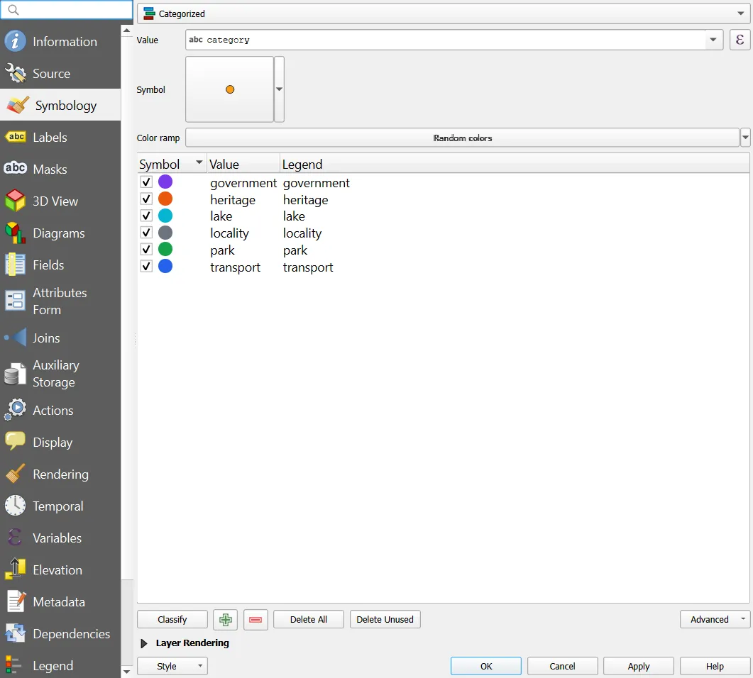Toggle the locality category checkbox
The height and width of the screenshot is (678, 753).
click(x=146, y=233)
